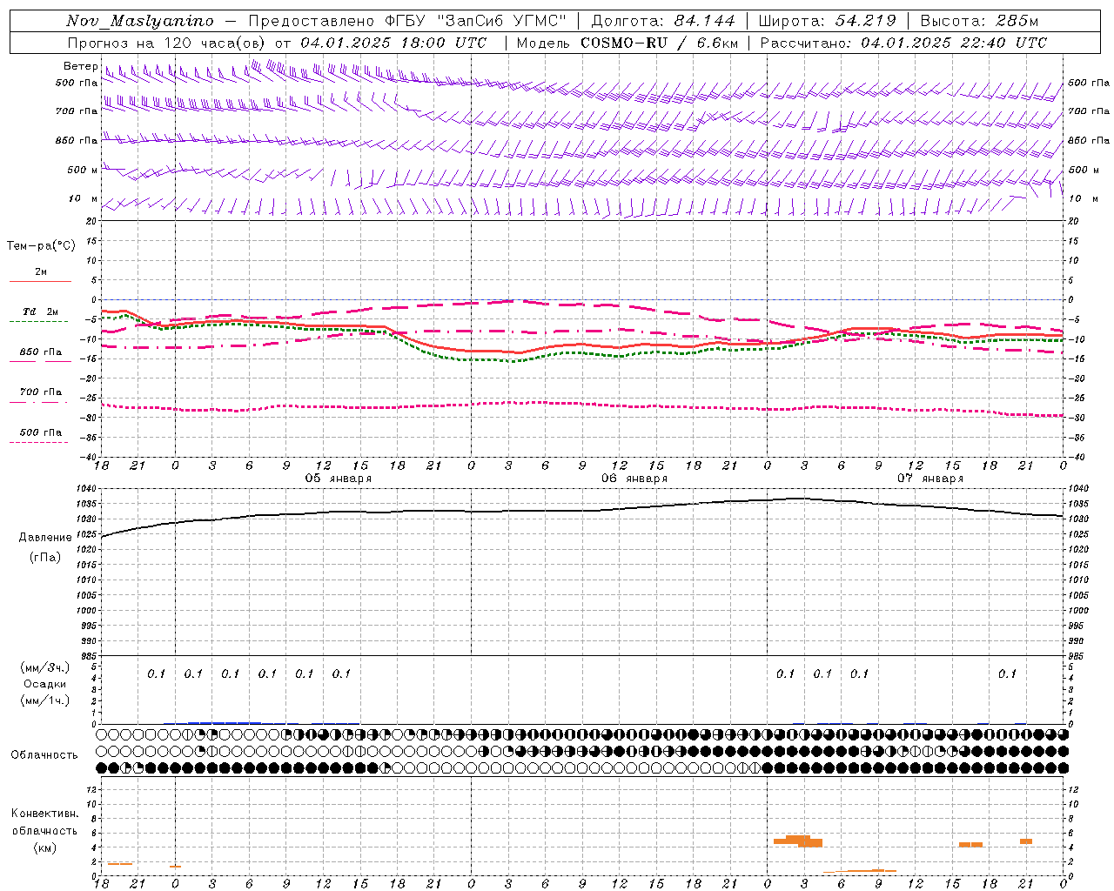Click the largest orange convective cloud block
Screen dimensions: 1114x891
pos(798,841)
